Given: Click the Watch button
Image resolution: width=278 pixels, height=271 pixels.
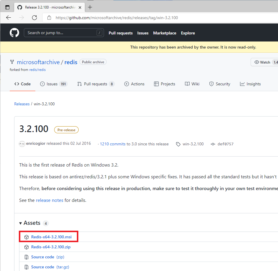Looking at the screenshot, I should click(264, 62).
